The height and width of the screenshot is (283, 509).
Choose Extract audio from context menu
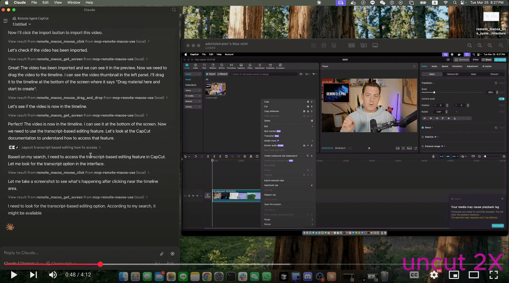[288, 145]
